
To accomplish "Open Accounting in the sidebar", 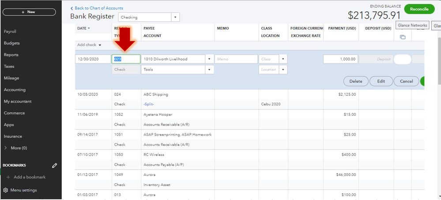I will click(15, 90).
